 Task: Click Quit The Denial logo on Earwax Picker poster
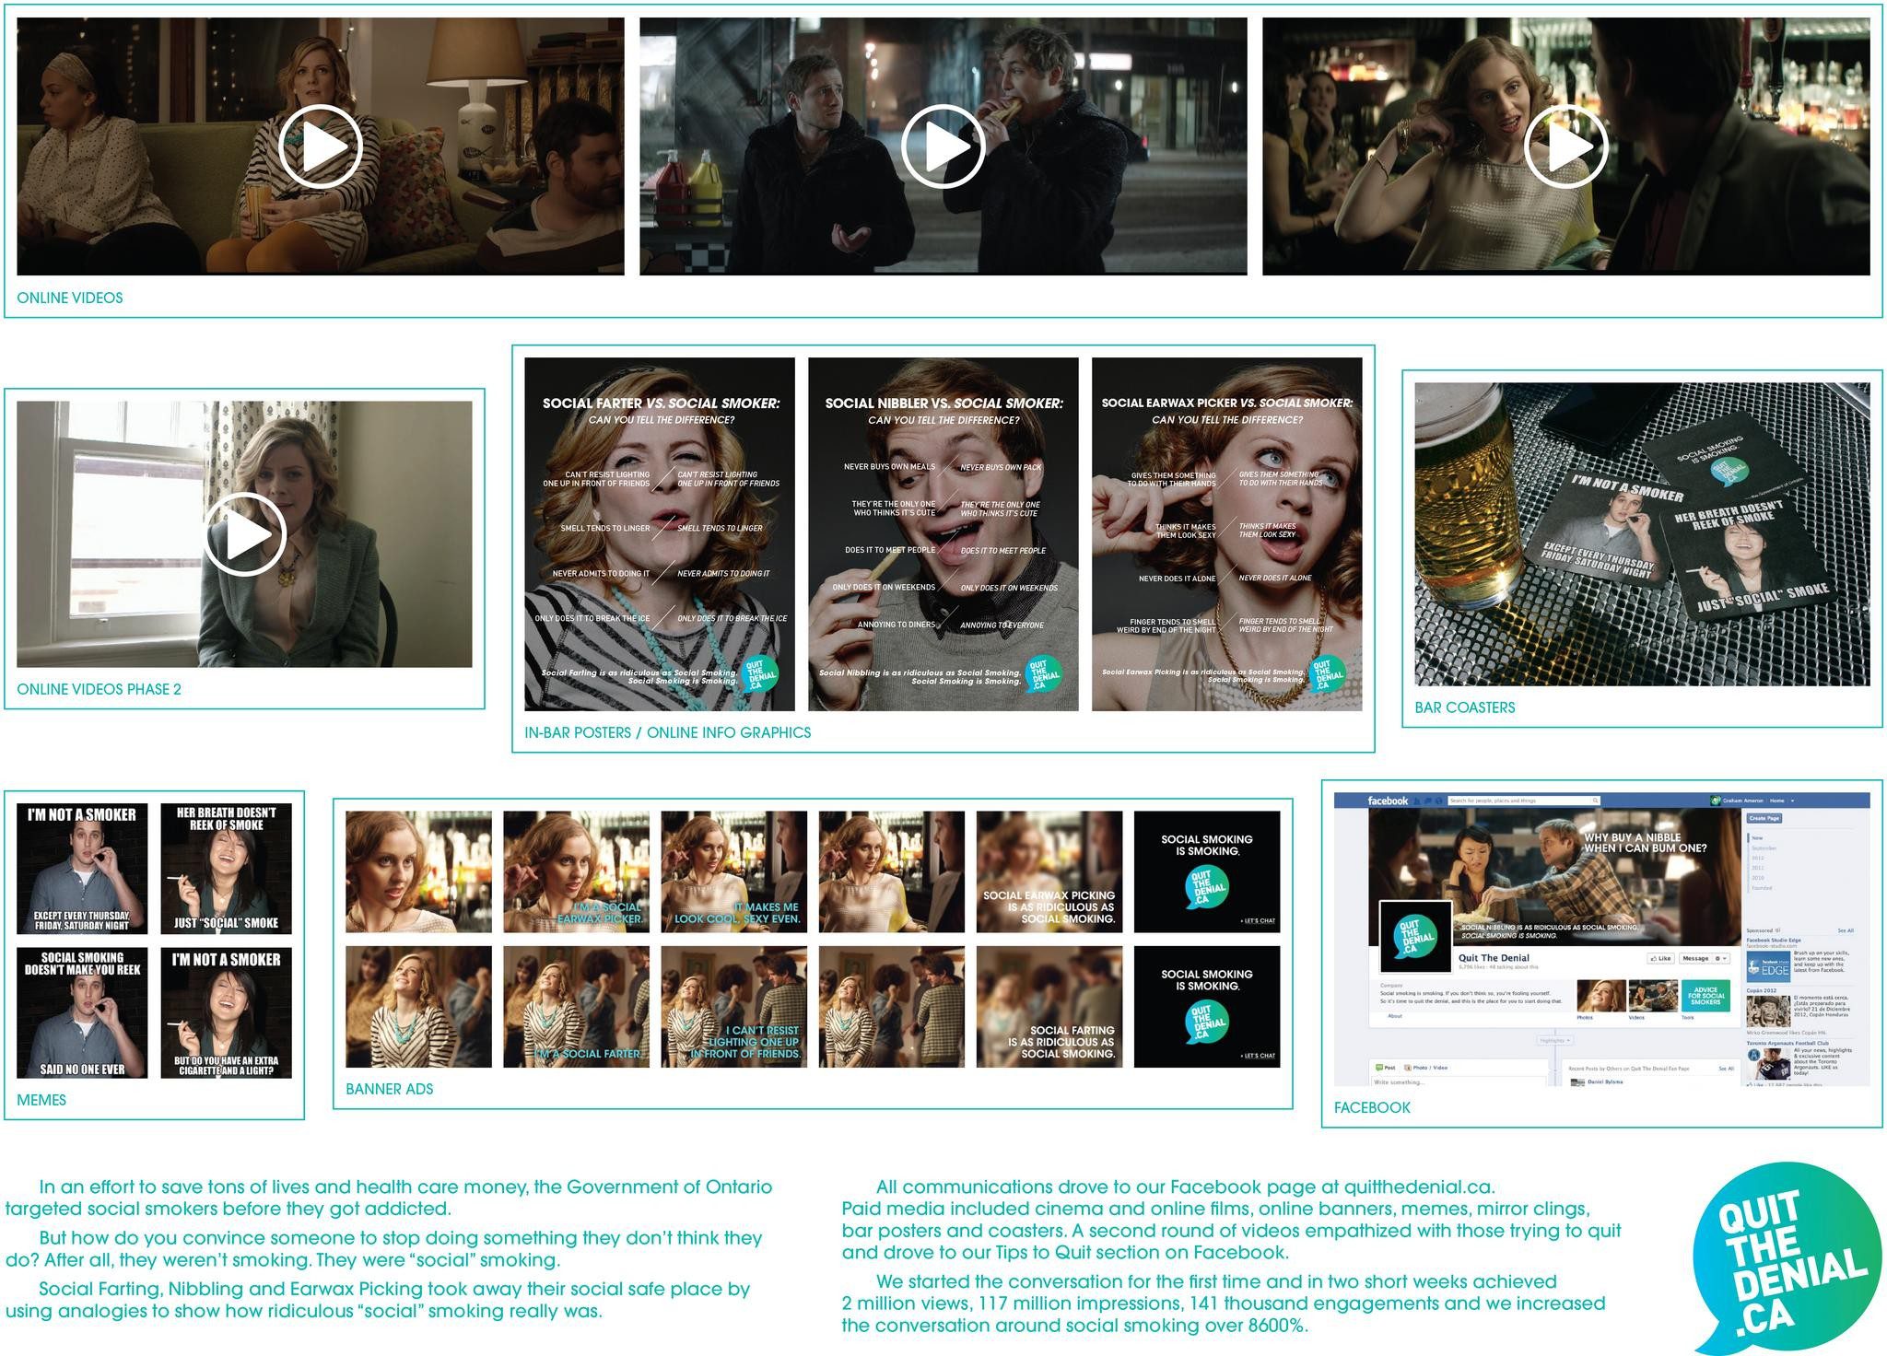pos(1326,674)
